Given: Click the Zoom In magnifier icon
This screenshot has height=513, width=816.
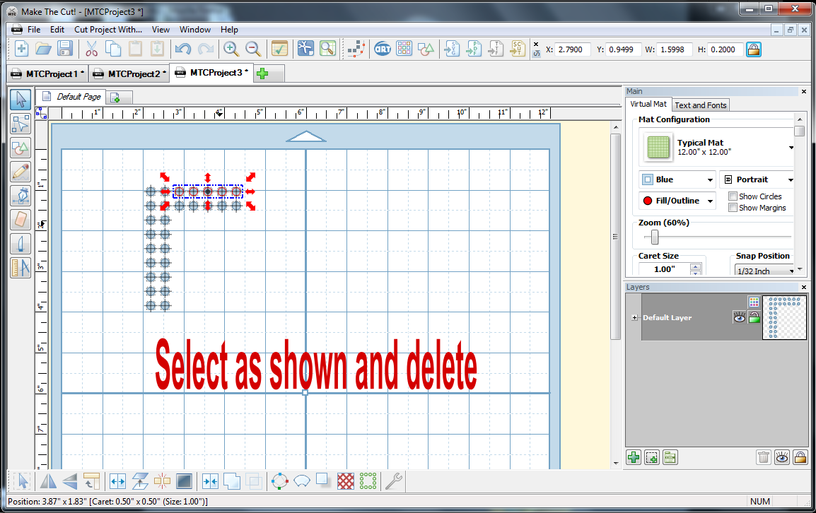Looking at the screenshot, I should coord(231,49).
